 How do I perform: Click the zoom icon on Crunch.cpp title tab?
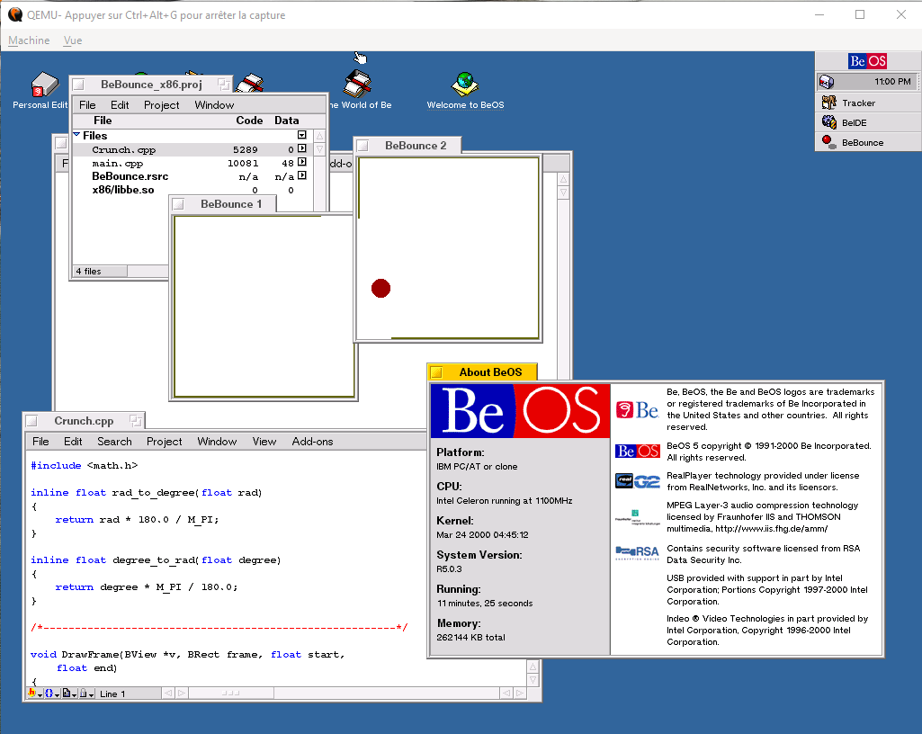[x=135, y=421]
